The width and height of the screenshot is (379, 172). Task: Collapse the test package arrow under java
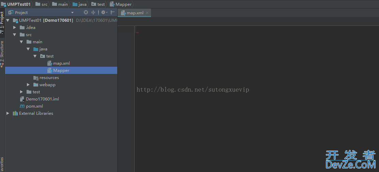[35, 56]
